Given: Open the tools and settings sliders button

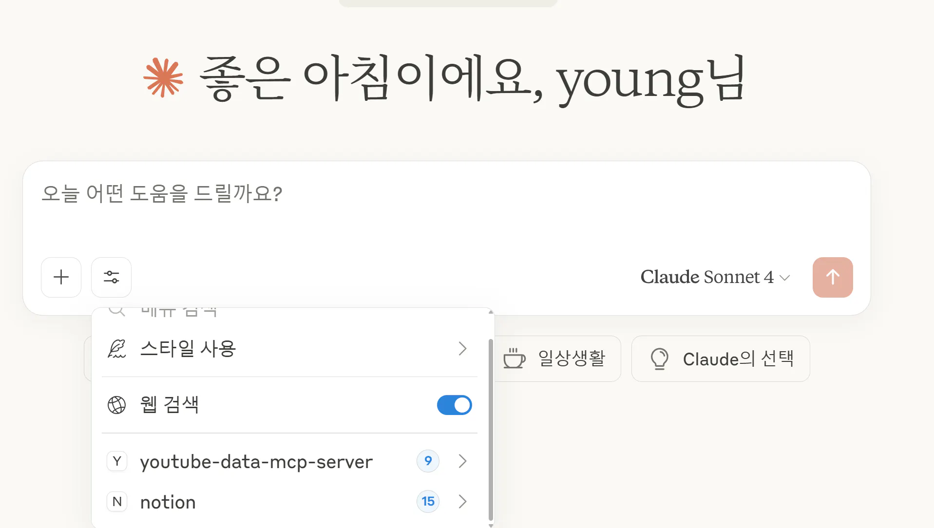Looking at the screenshot, I should pos(111,277).
